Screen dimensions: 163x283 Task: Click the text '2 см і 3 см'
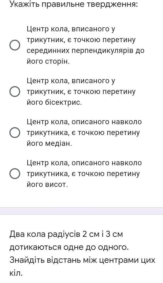pyautogui.click(x=103, y=234)
